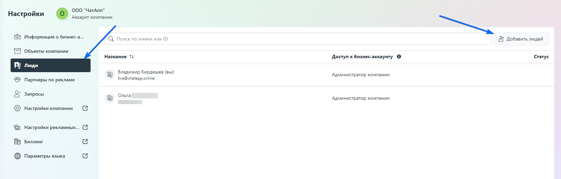Click external link icon for Настройки рекламных
The height and width of the screenshot is (179, 561).
tap(85, 127)
